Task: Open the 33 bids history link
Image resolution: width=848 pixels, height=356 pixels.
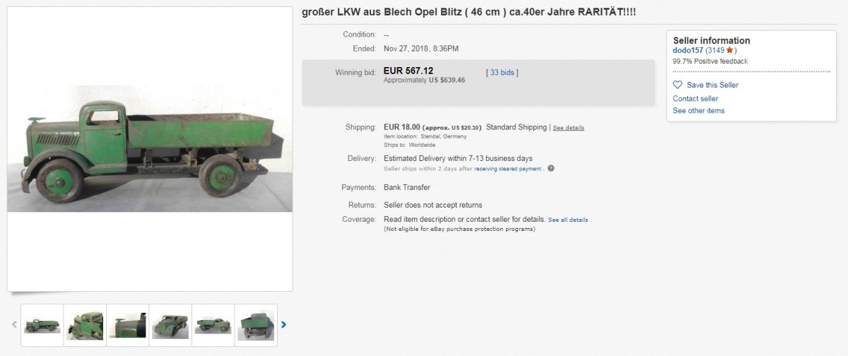Action: pos(502,72)
